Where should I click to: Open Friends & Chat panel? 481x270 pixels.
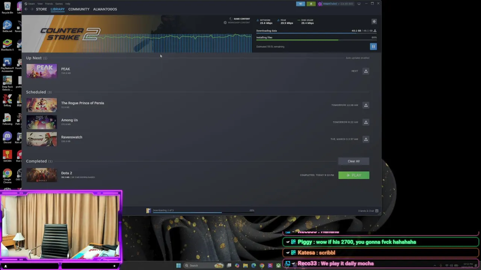368,211
